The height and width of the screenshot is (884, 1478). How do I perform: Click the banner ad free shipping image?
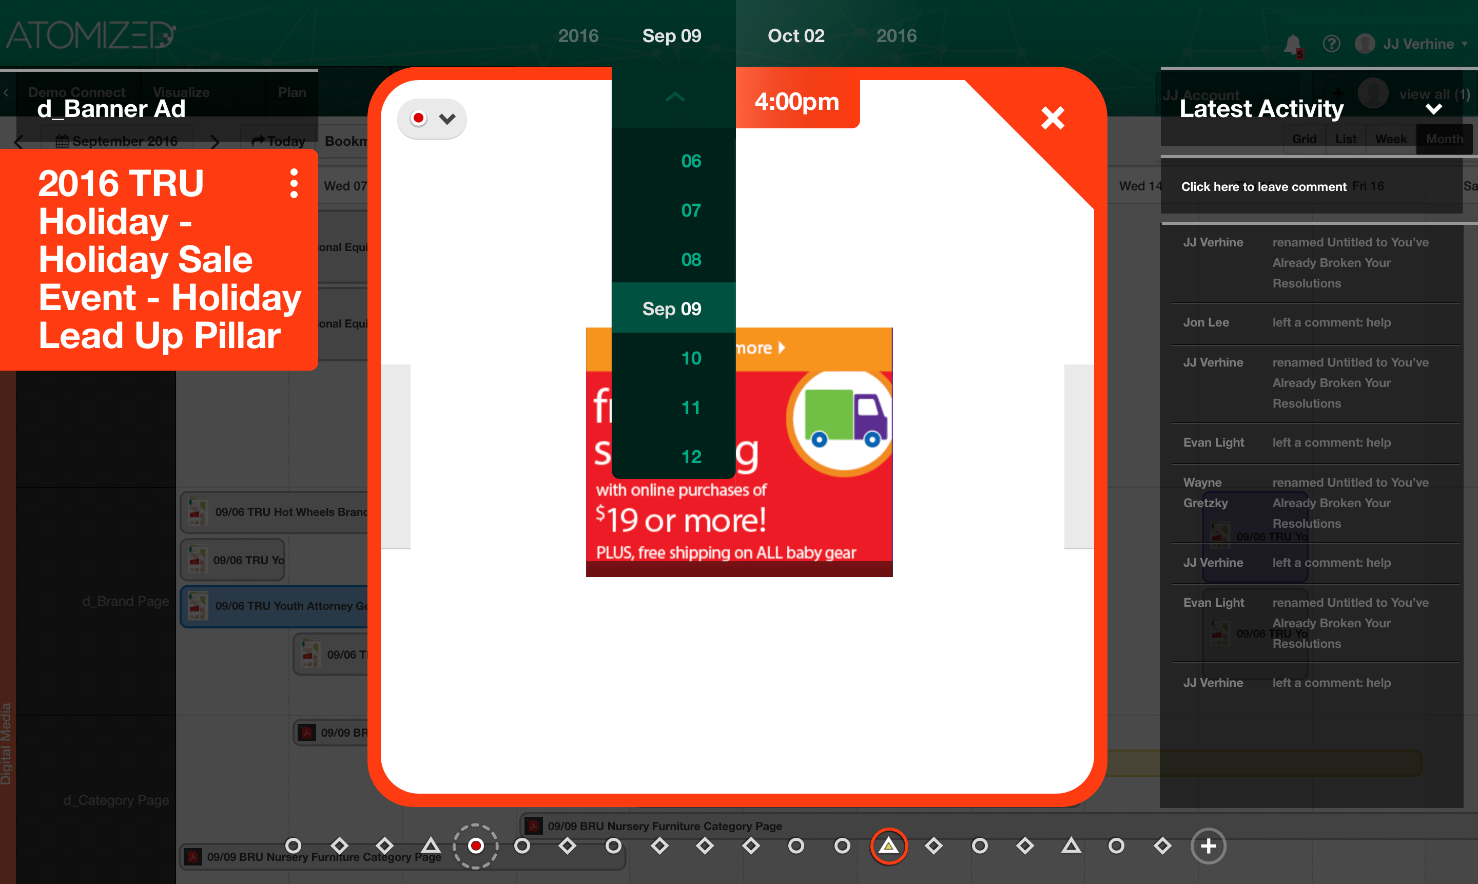739,452
